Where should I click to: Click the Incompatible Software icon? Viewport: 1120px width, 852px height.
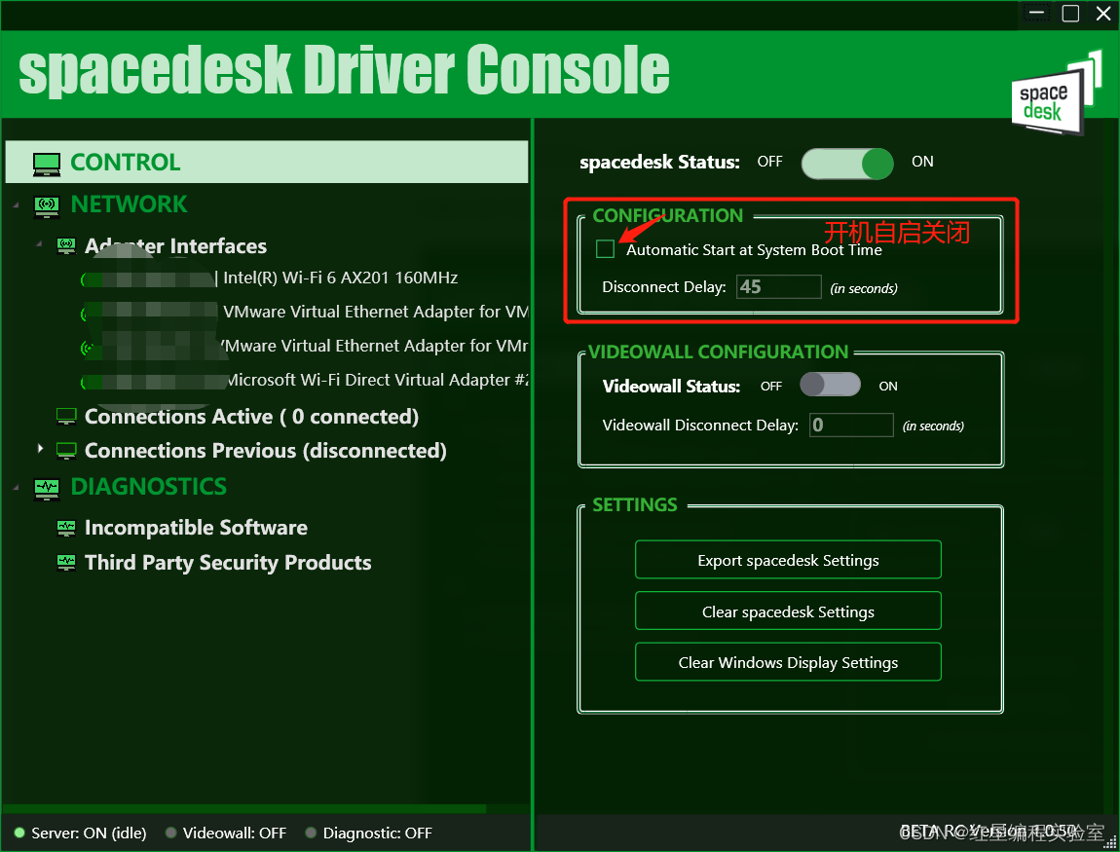pos(66,528)
